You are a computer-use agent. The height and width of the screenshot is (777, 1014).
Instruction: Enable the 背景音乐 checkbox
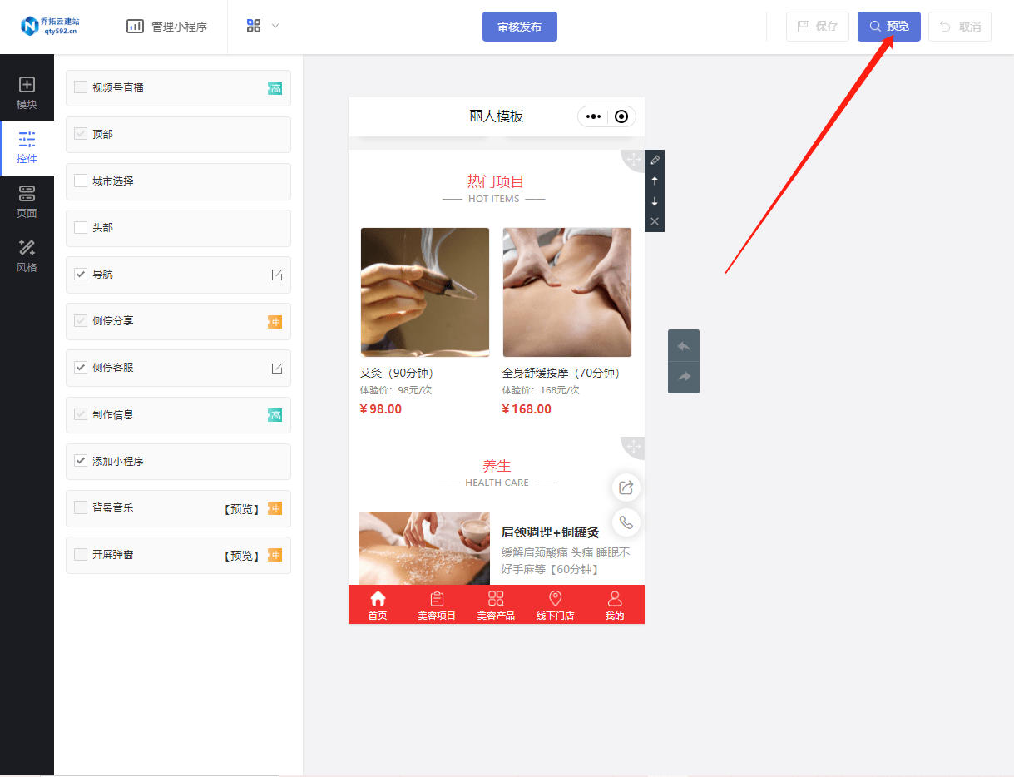(x=81, y=507)
